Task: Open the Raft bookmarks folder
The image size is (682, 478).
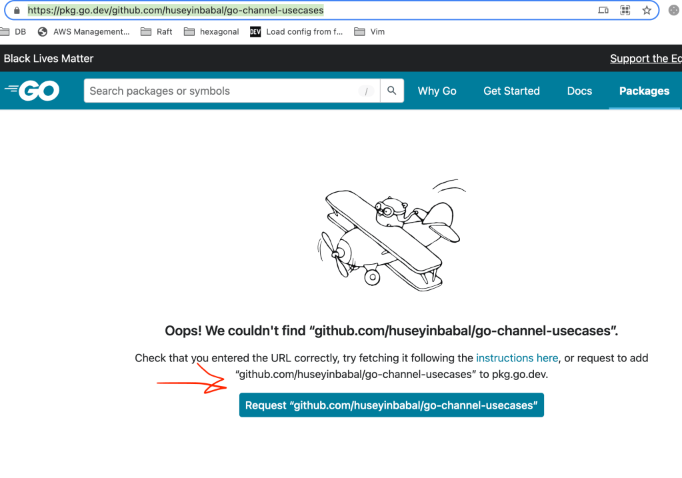Action: 157,31
